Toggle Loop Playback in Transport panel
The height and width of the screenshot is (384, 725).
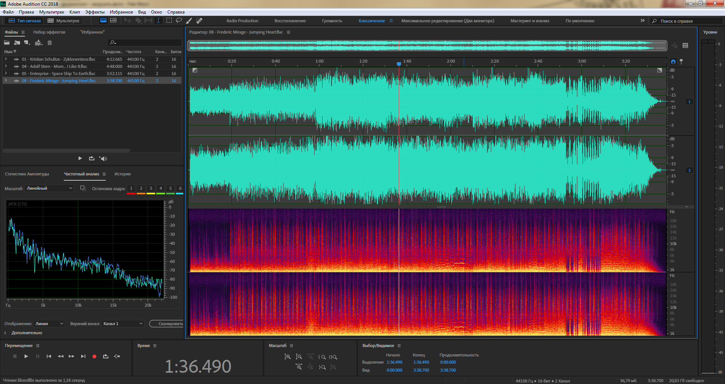tap(106, 356)
